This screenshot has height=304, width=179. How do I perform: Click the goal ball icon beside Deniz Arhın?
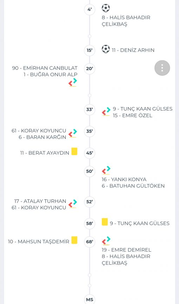point(106,49)
